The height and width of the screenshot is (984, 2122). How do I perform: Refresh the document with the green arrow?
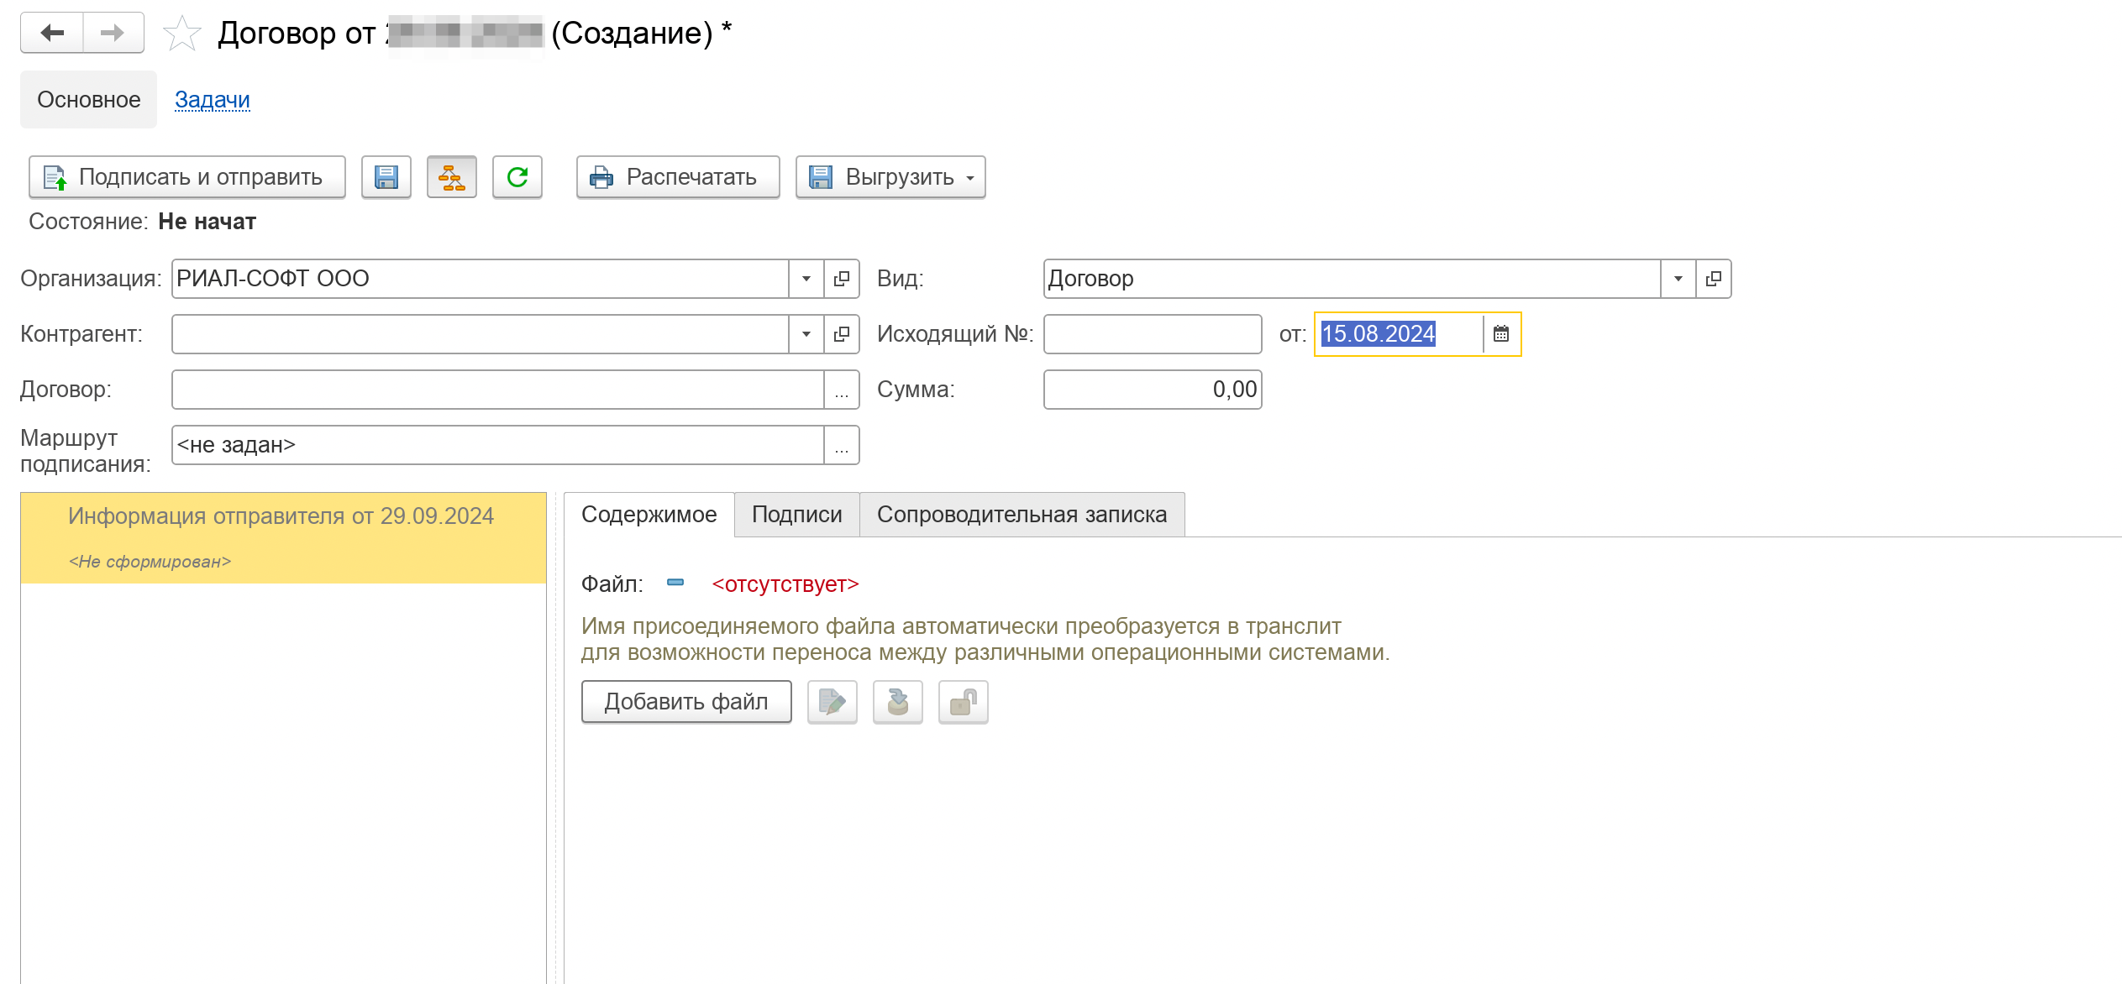point(517,177)
